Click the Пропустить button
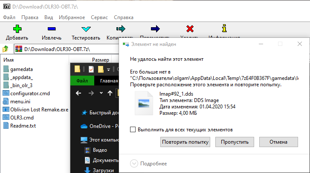 coord(235,142)
